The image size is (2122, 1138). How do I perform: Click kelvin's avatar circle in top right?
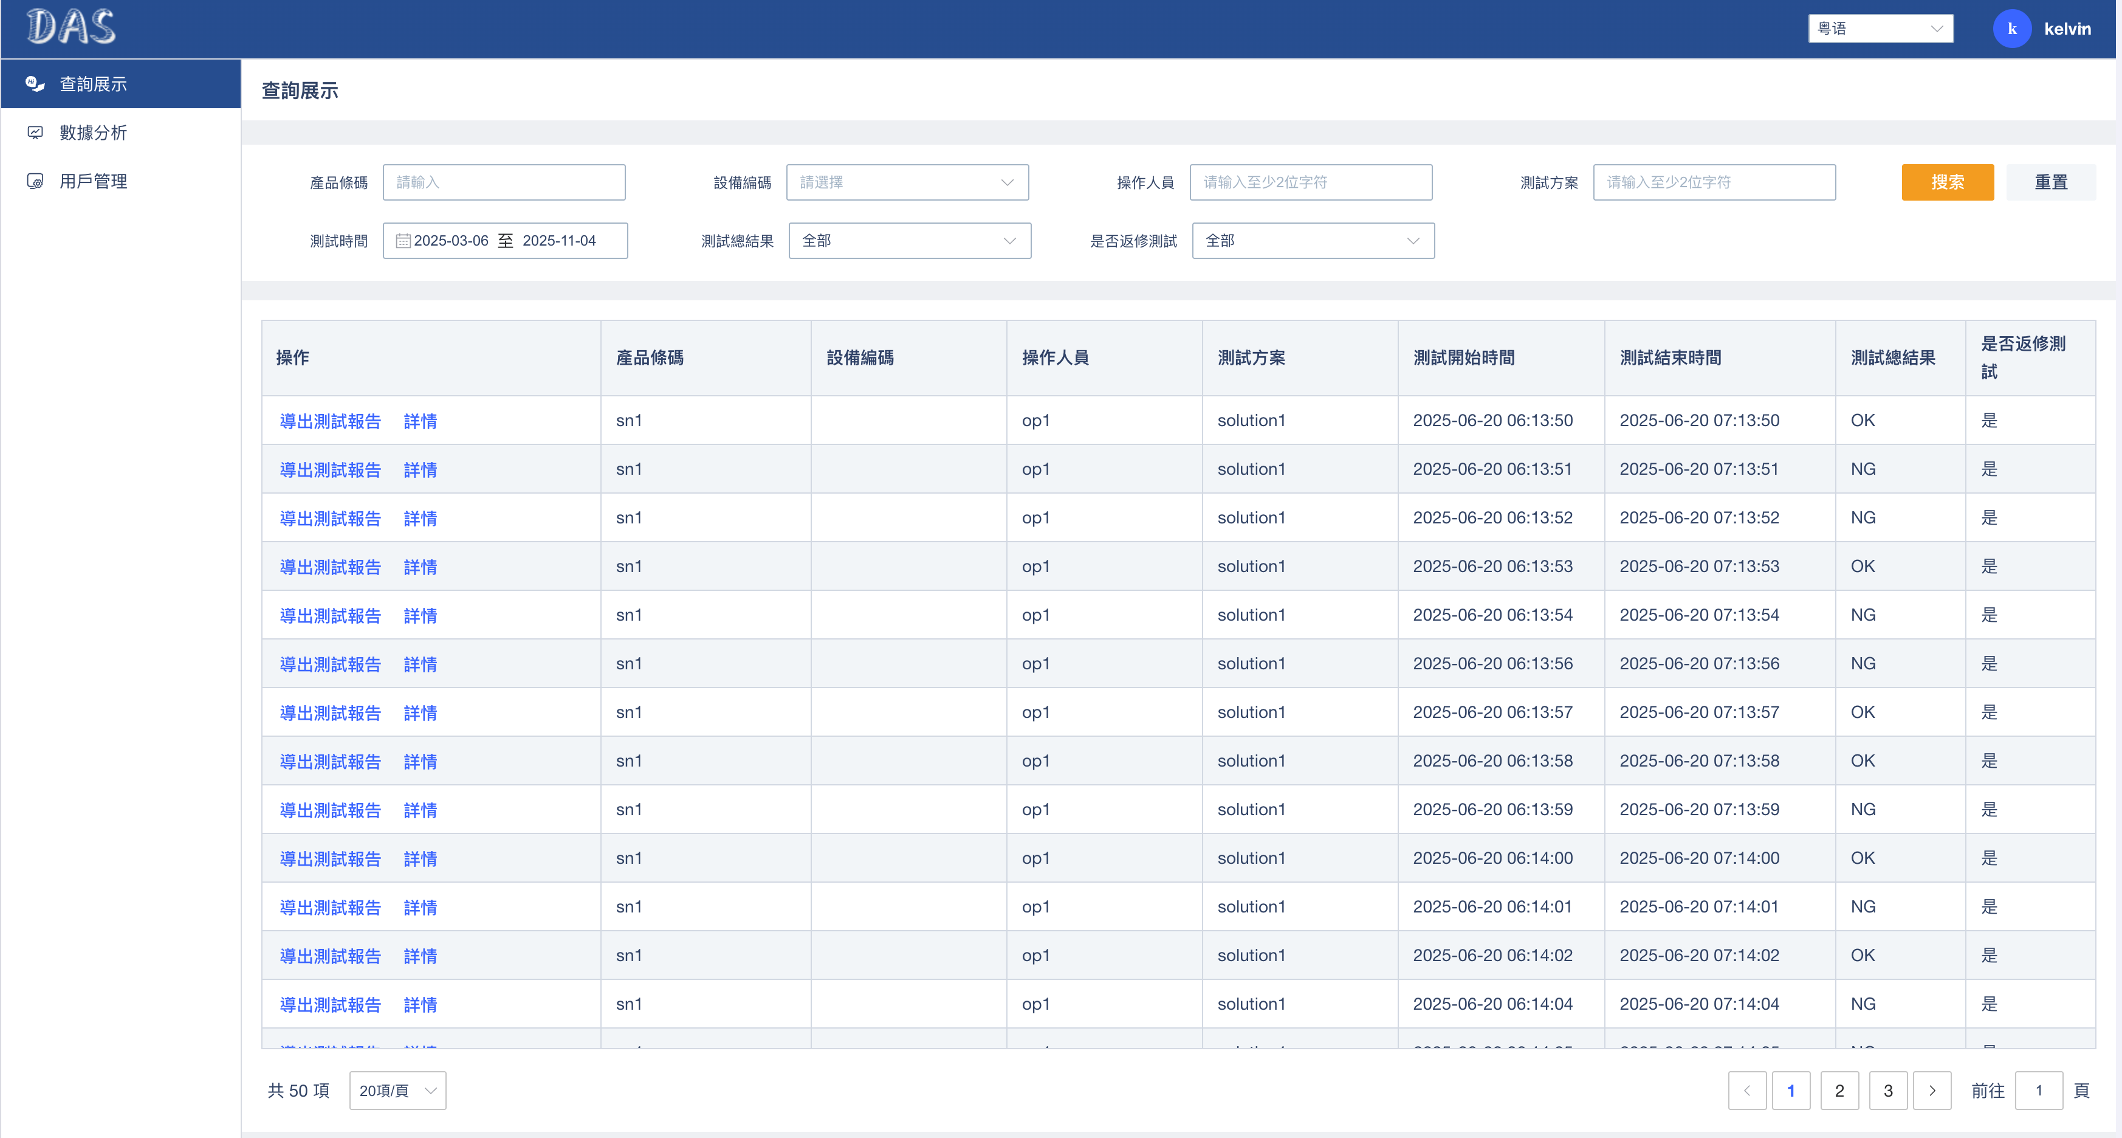(2013, 28)
